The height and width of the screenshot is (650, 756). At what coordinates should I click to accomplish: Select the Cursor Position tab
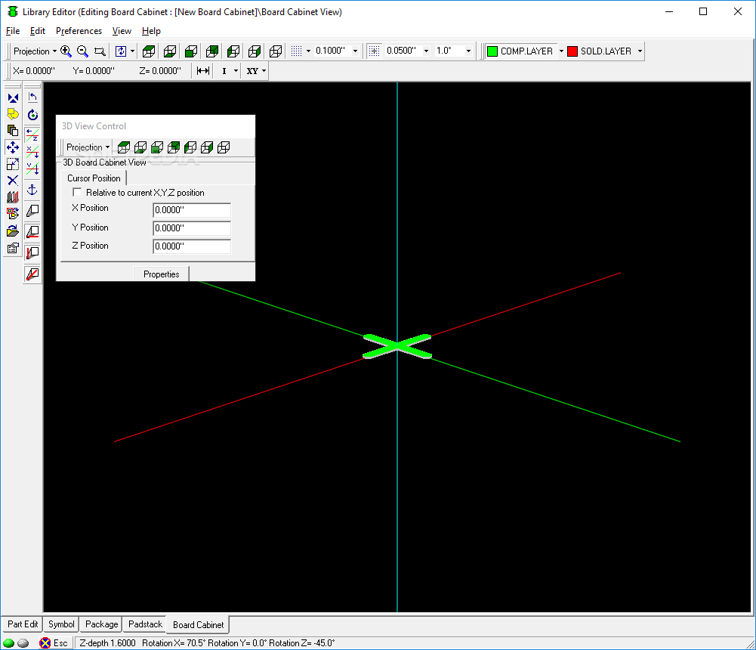pyautogui.click(x=94, y=178)
